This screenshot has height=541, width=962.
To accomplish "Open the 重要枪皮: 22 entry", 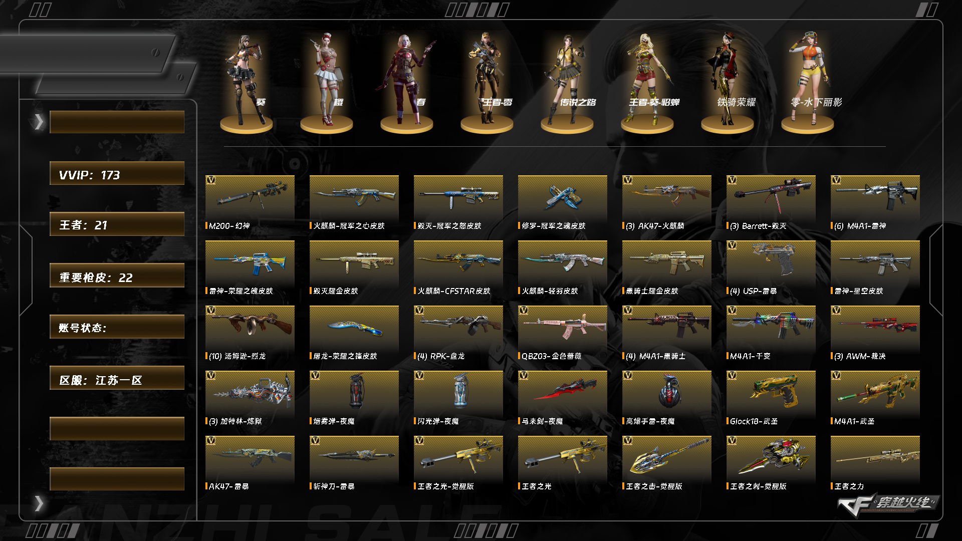I will (x=117, y=276).
